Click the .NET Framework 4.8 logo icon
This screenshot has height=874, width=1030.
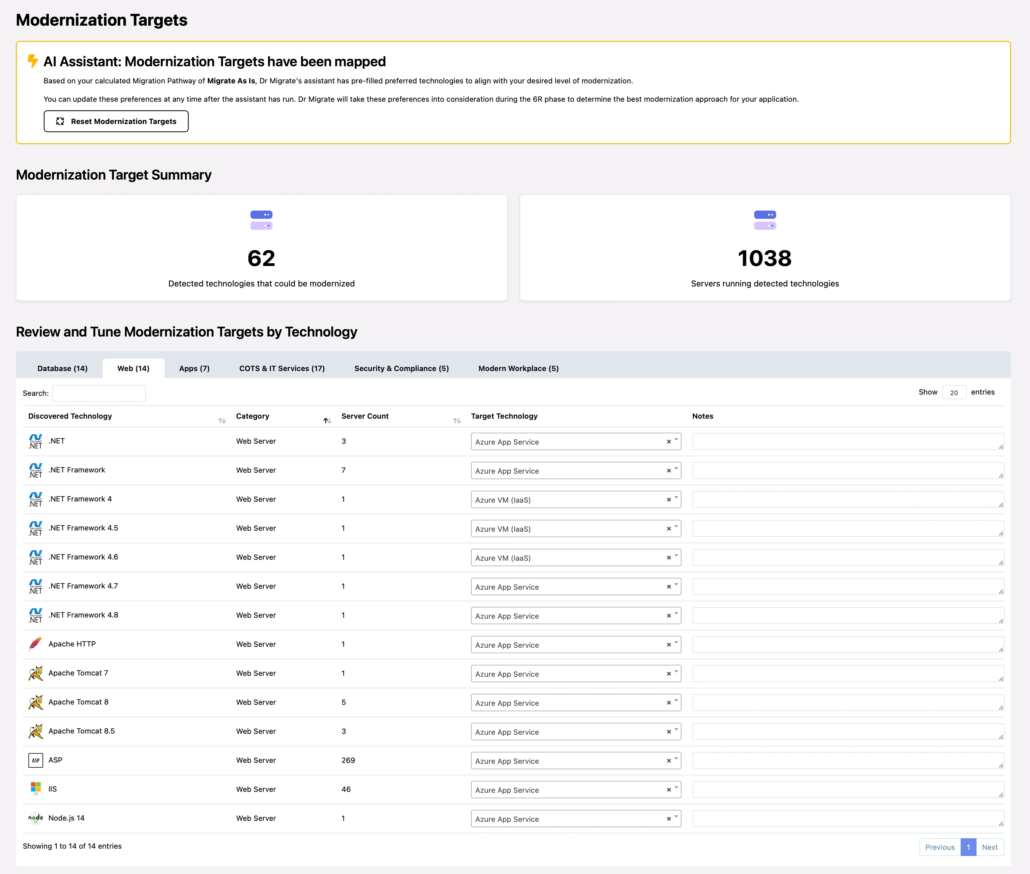[36, 615]
